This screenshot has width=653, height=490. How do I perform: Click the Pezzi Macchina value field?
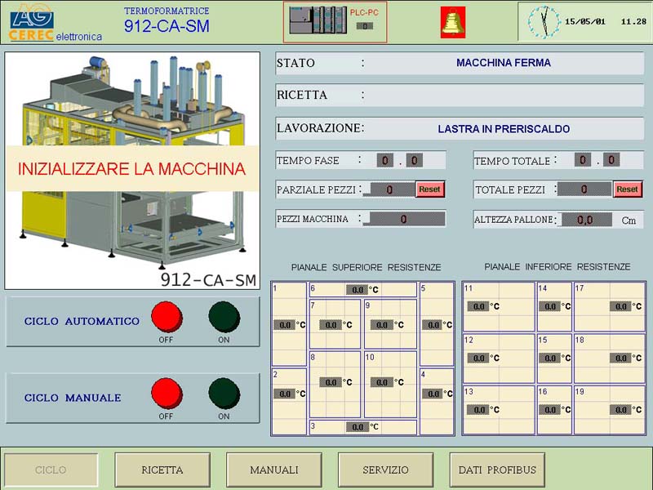pyautogui.click(x=404, y=219)
